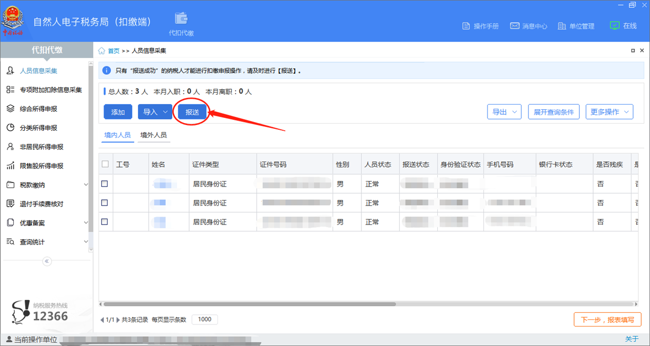Collapse sidebar with the double-chevron button
The height and width of the screenshot is (346, 650).
tap(47, 261)
